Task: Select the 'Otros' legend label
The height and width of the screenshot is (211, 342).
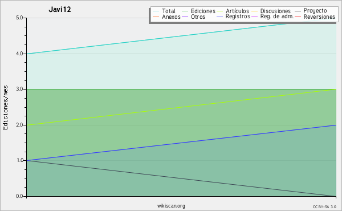Action: click(198, 17)
